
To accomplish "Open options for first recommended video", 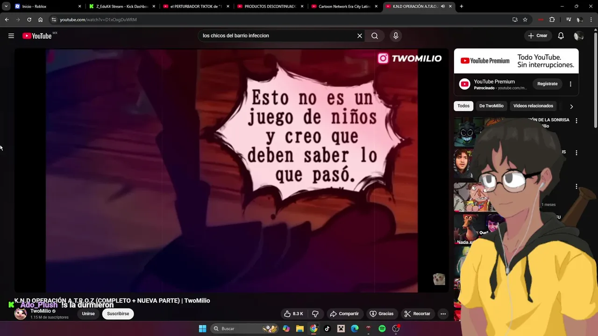I will (576, 120).
